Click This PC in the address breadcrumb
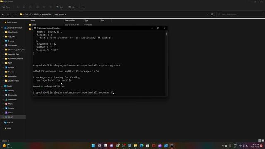 (x=28, y=14)
